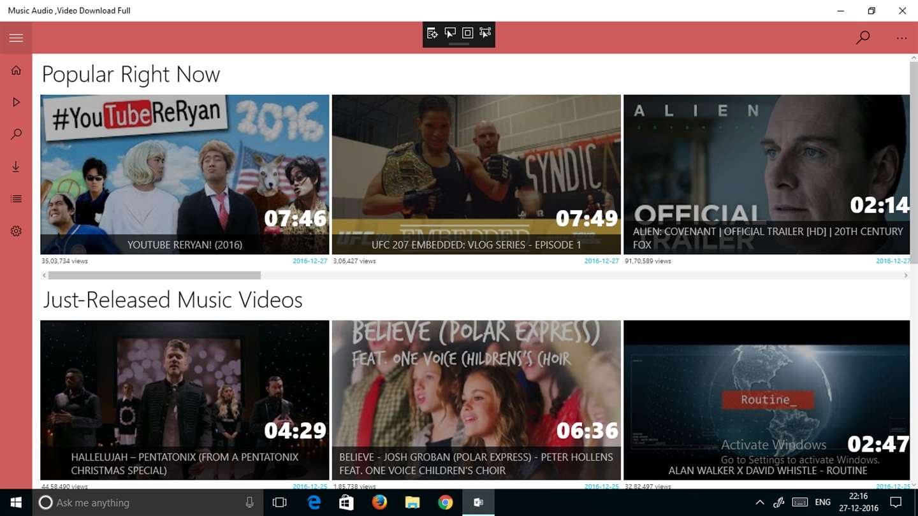This screenshot has height=516, width=918.
Task: Open Task View on the taskbar
Action: [x=279, y=503]
